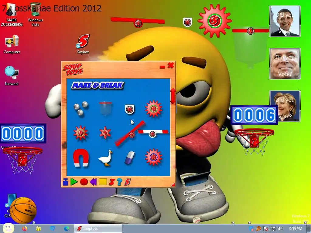Launch Firefox from the taskbar
The width and height of the screenshot is (311, 233).
coord(25,228)
